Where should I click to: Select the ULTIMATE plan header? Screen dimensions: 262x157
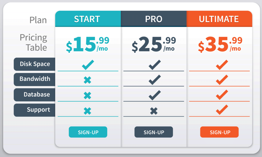coord(219,19)
